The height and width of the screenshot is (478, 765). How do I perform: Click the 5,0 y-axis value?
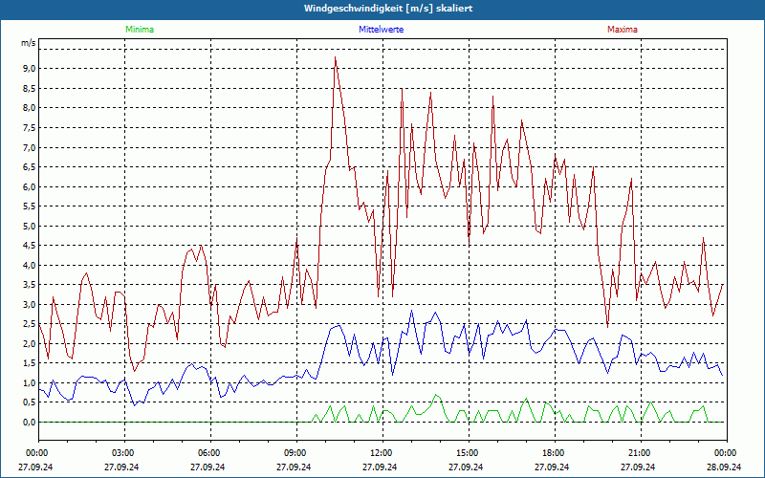coord(30,226)
